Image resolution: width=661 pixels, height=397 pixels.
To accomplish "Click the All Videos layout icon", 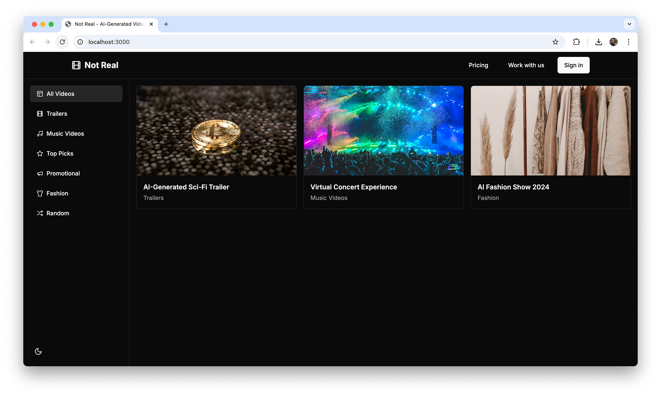I will click(x=40, y=94).
